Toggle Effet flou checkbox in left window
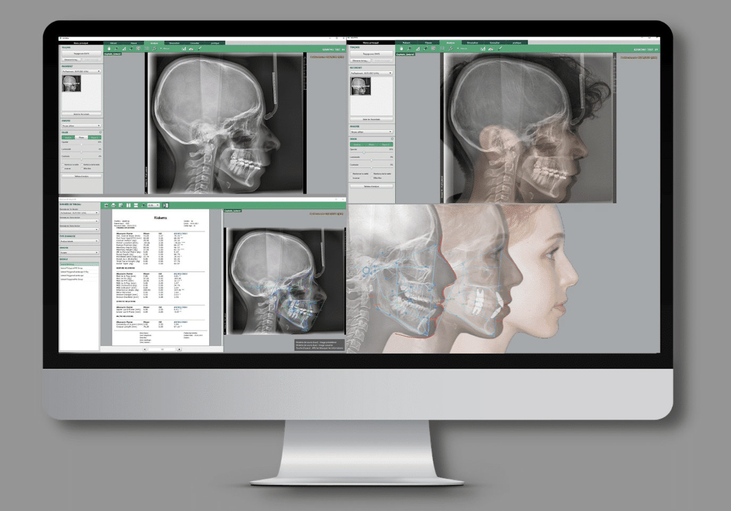 [x=82, y=168]
